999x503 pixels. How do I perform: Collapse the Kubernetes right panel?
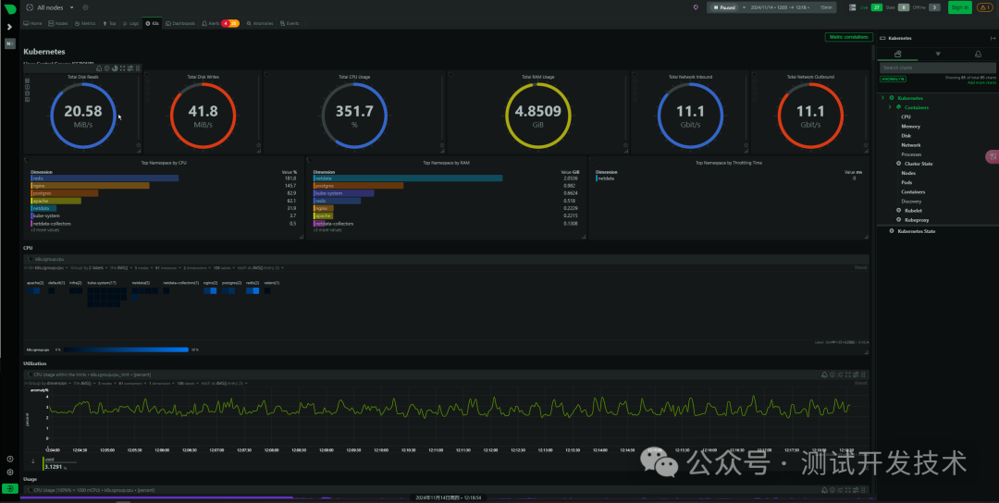pos(993,39)
